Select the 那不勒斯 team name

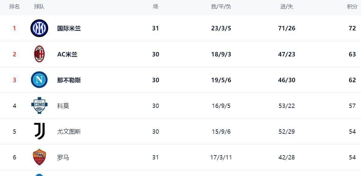point(69,80)
